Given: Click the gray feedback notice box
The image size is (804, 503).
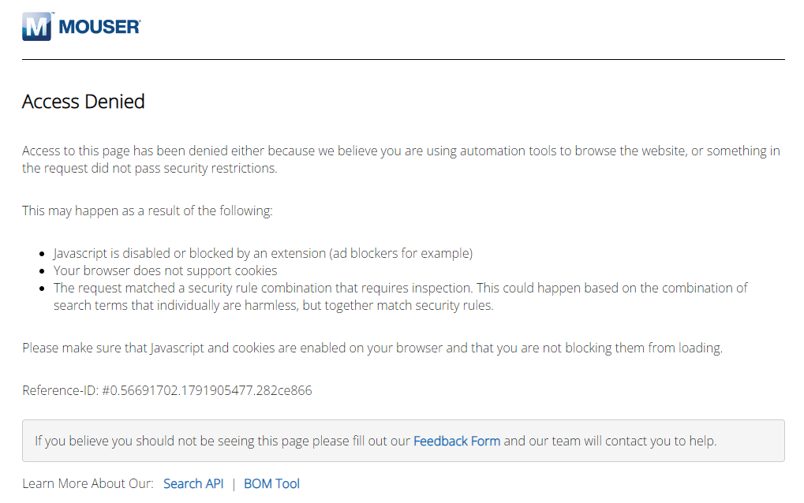Looking at the screenshot, I should coord(403,441).
